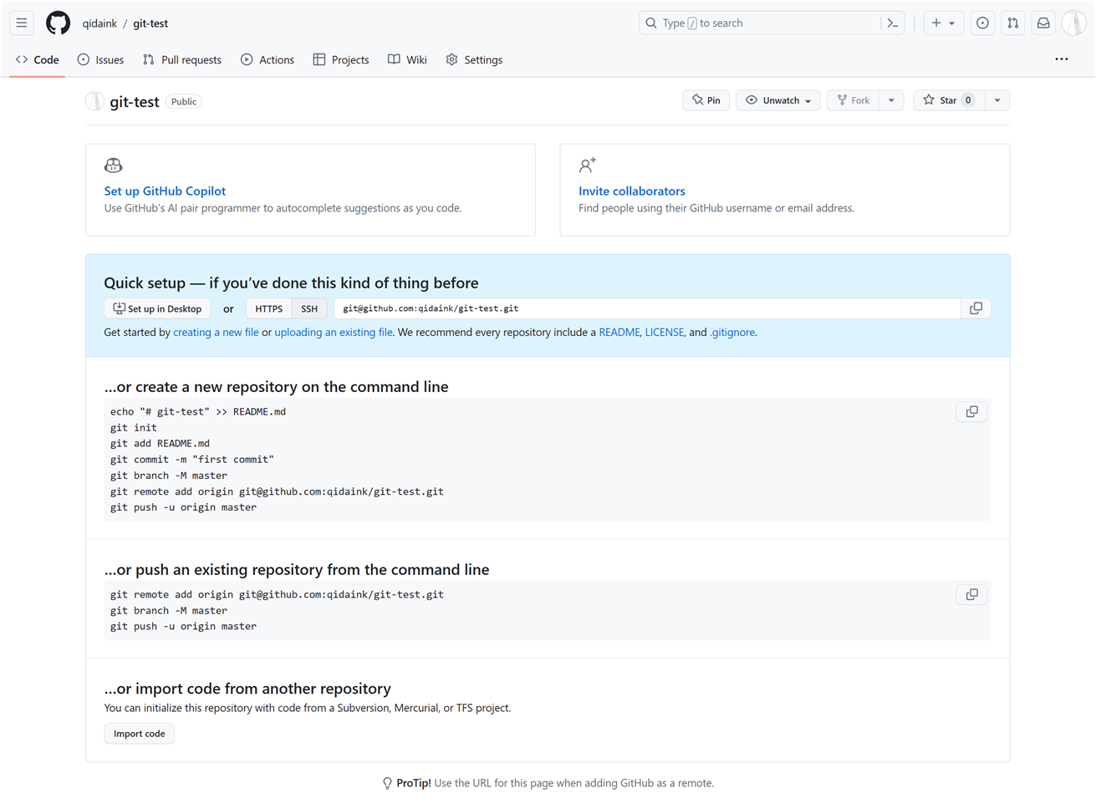The width and height of the screenshot is (1096, 804).
Task: Copy the SSH repository URL to clipboard
Action: (x=975, y=308)
